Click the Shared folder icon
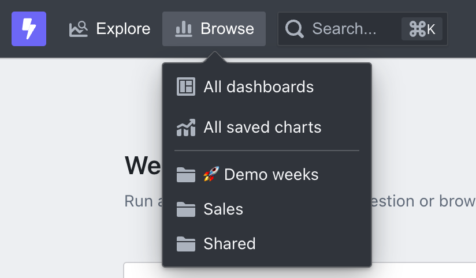The image size is (476, 278). (186, 244)
